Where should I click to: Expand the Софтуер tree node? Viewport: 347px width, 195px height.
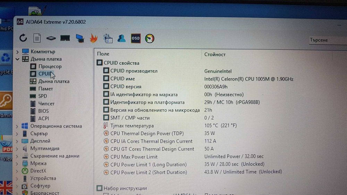tap(17, 186)
